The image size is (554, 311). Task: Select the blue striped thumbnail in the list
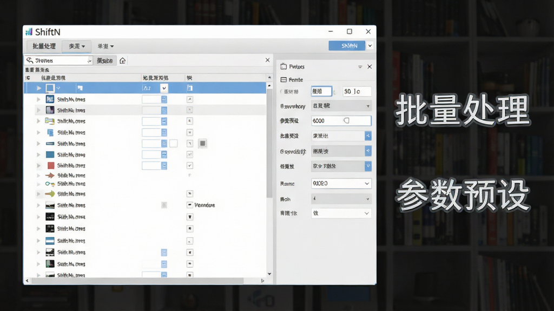(50, 241)
